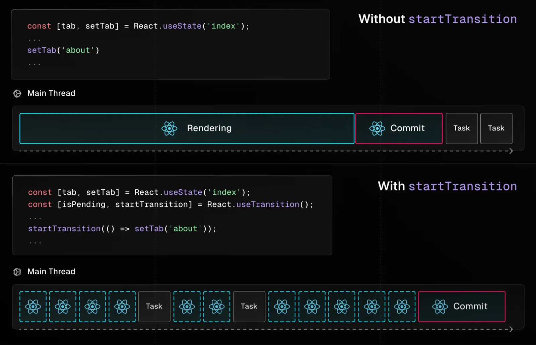Viewport: 536px width, 345px height.
Task: Click the arrowhead ending the top timeline
Action: point(511,151)
